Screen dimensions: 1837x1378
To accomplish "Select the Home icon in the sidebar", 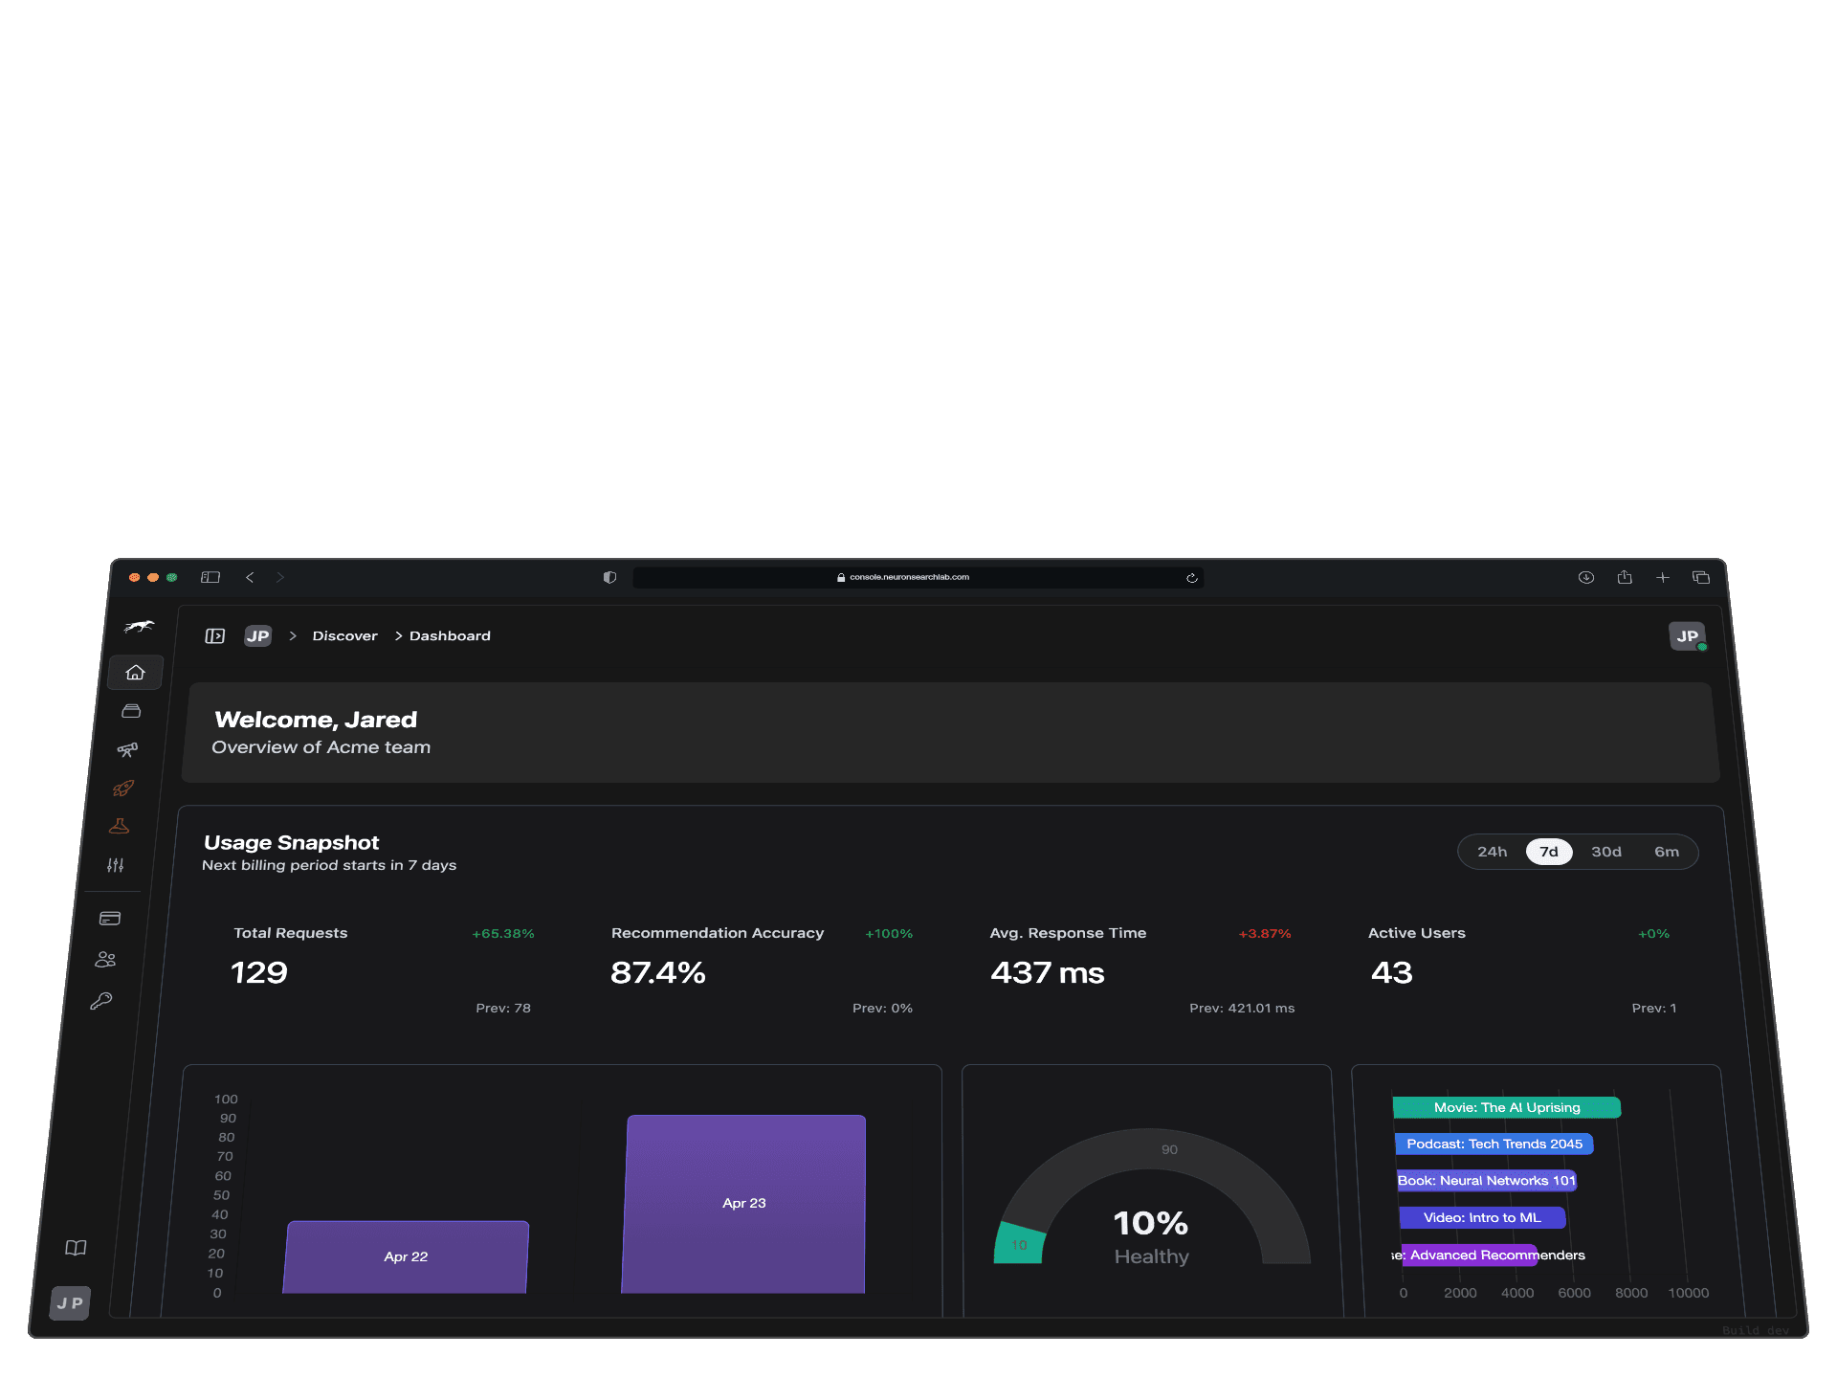I will click(x=134, y=672).
